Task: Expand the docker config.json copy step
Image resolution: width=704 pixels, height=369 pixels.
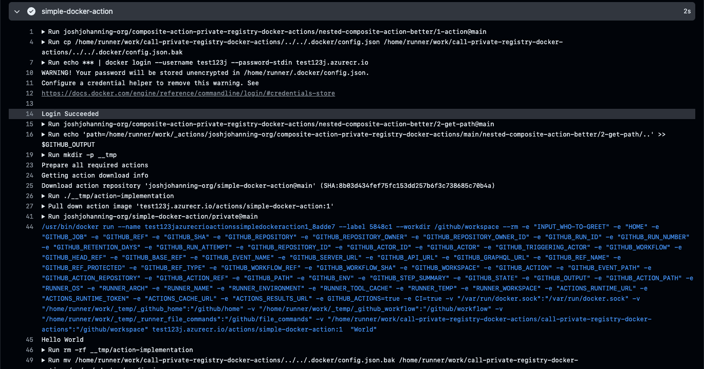Action: point(44,42)
